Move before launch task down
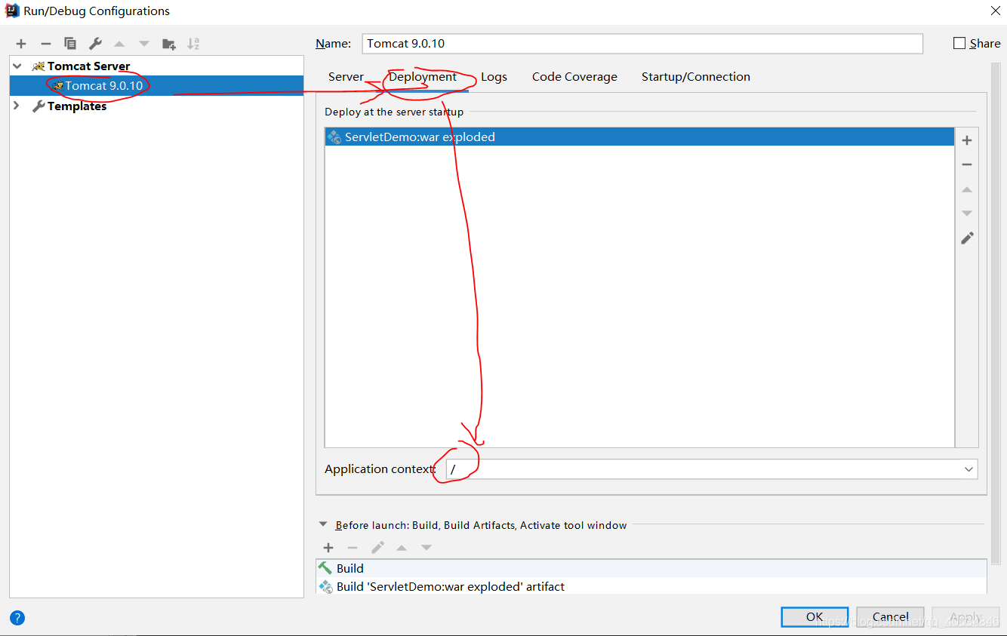Viewport: 1007px width, 636px height. click(x=427, y=548)
